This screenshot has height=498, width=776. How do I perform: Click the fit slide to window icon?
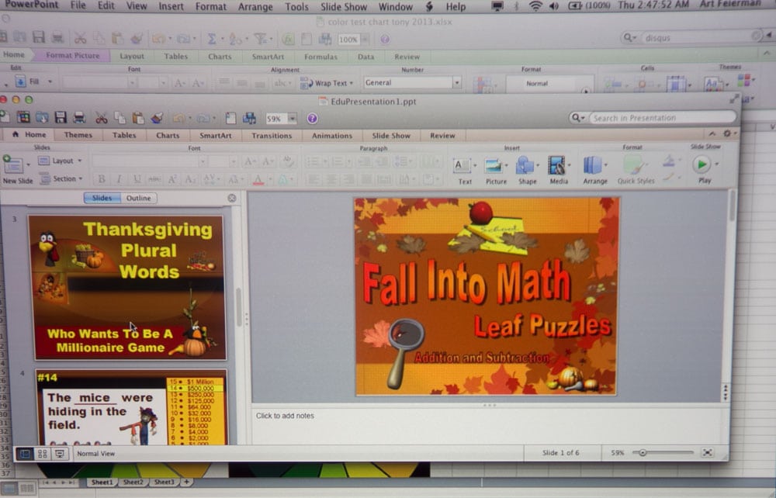(x=708, y=452)
